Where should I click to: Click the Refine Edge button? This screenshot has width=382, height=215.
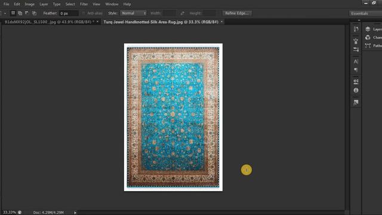pyautogui.click(x=237, y=13)
